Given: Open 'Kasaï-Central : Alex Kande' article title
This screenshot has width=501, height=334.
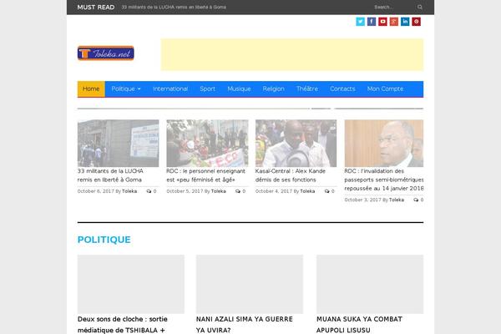Looking at the screenshot, I should tap(290, 175).
